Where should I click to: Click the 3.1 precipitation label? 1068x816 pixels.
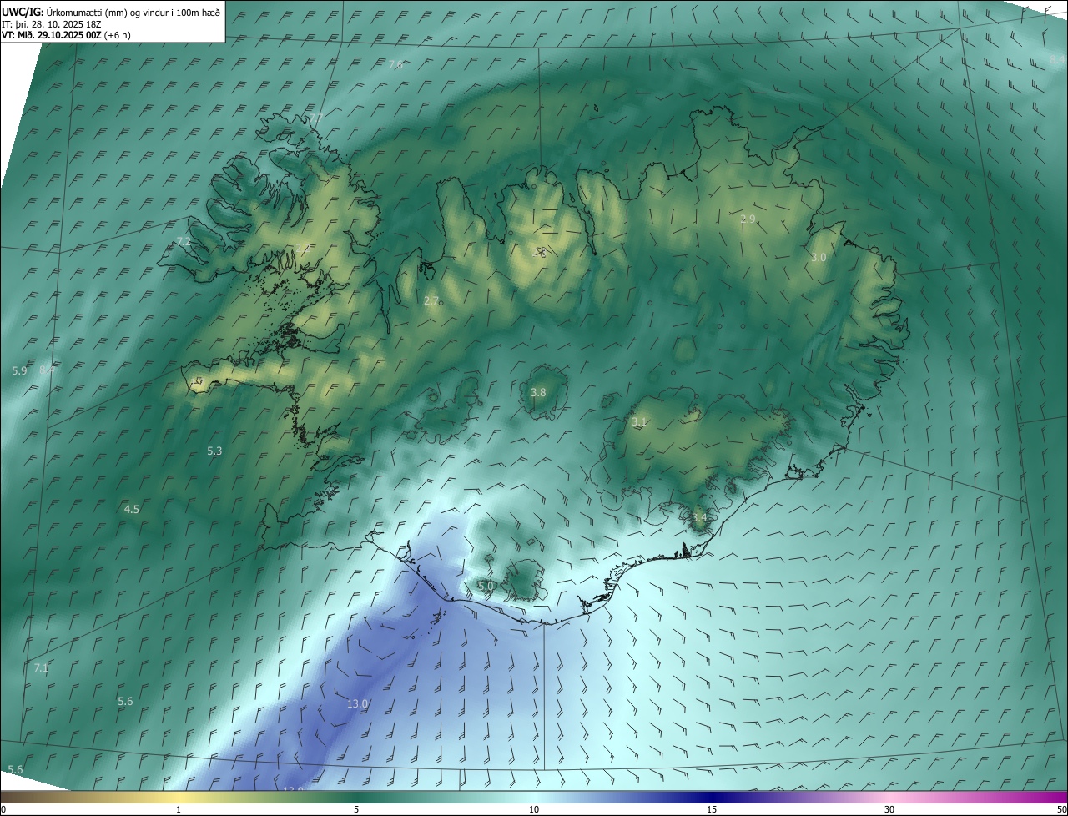(639, 422)
